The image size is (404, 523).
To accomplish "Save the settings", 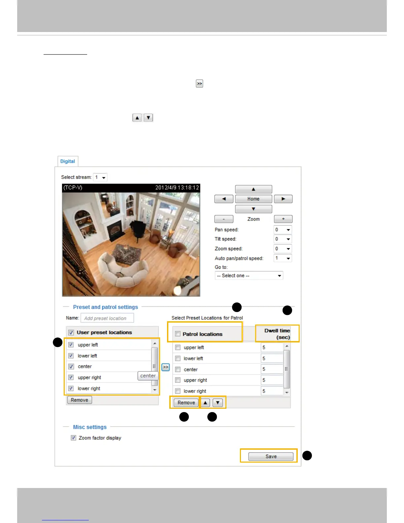I will pyautogui.click(x=271, y=456).
